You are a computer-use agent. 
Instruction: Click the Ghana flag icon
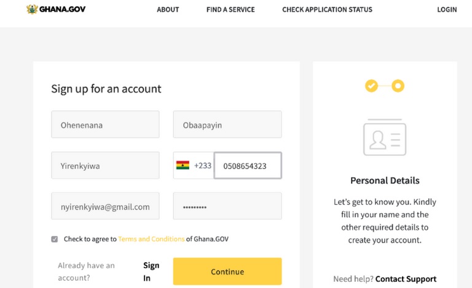pos(183,165)
